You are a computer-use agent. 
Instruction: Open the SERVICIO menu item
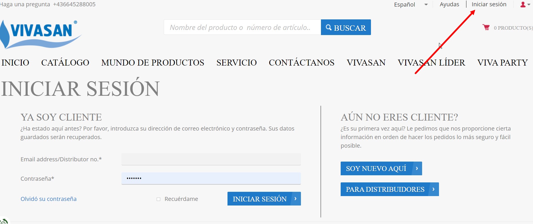pos(237,63)
